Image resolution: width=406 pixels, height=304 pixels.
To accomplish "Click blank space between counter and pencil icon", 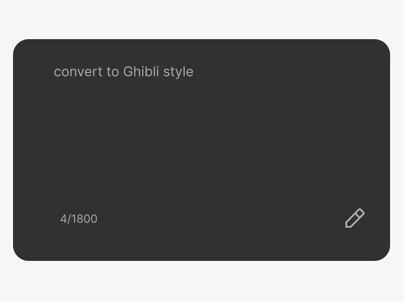I will (x=220, y=219).
